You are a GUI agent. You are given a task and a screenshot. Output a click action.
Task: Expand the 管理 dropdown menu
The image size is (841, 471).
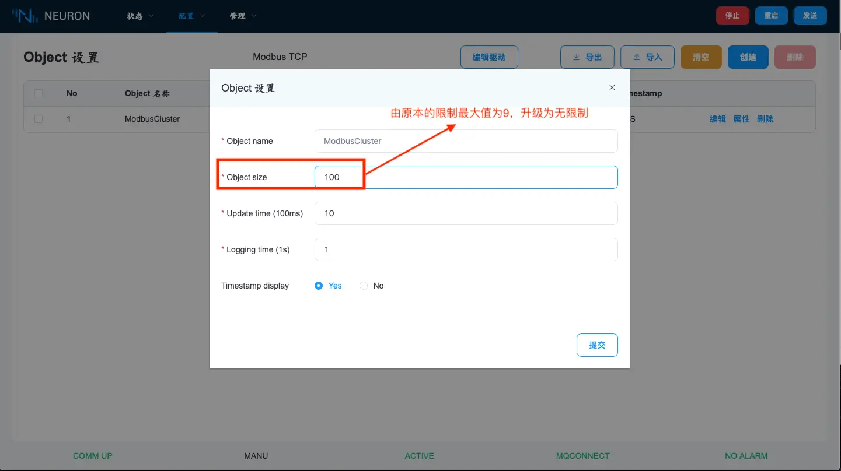(x=243, y=16)
